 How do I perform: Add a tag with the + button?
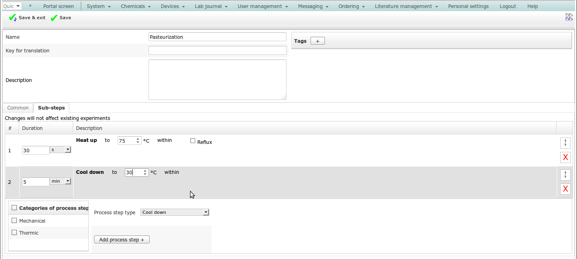point(318,41)
